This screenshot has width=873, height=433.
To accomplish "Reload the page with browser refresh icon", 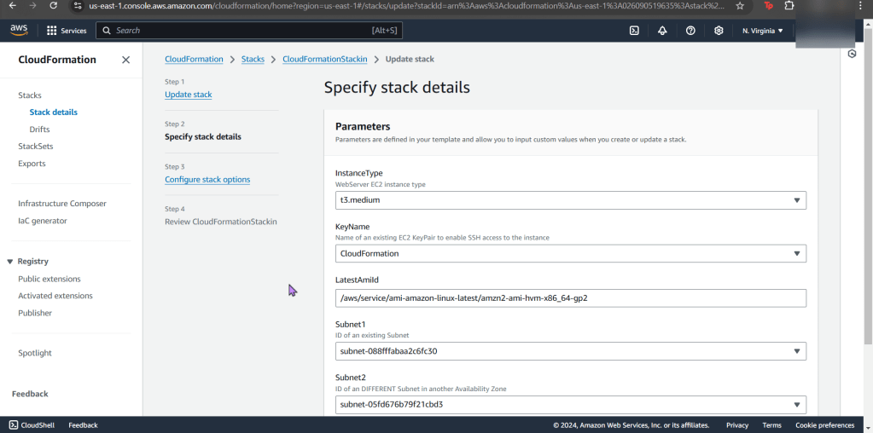I will click(x=53, y=5).
